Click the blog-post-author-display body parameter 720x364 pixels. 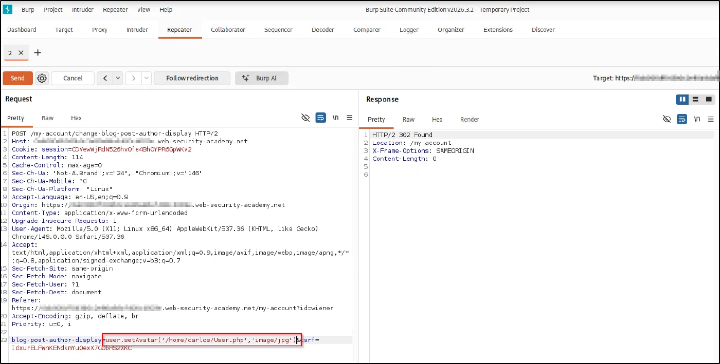pyautogui.click(x=57, y=340)
